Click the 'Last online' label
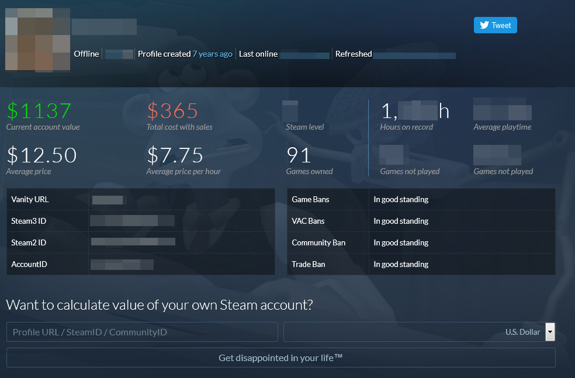 click(258, 54)
